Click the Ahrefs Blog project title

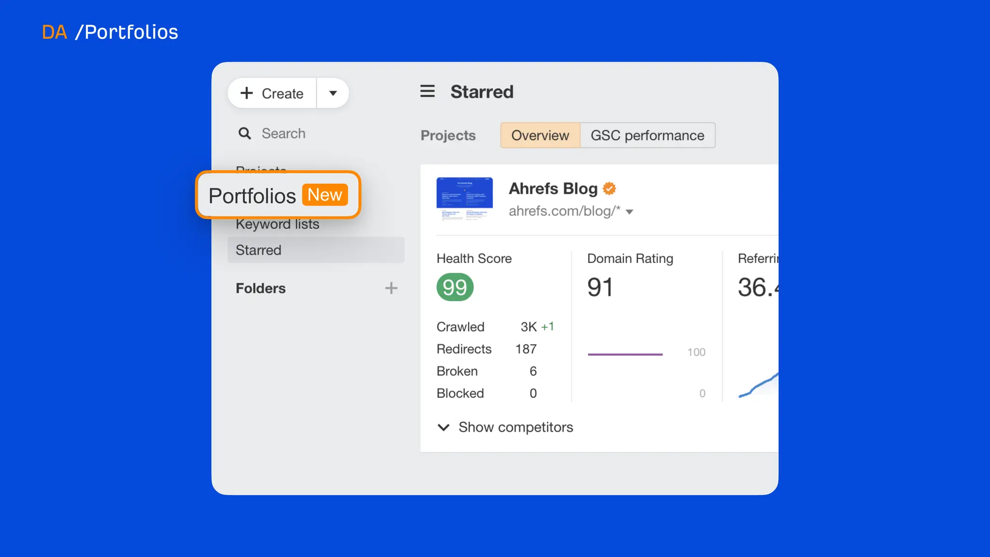(x=553, y=189)
